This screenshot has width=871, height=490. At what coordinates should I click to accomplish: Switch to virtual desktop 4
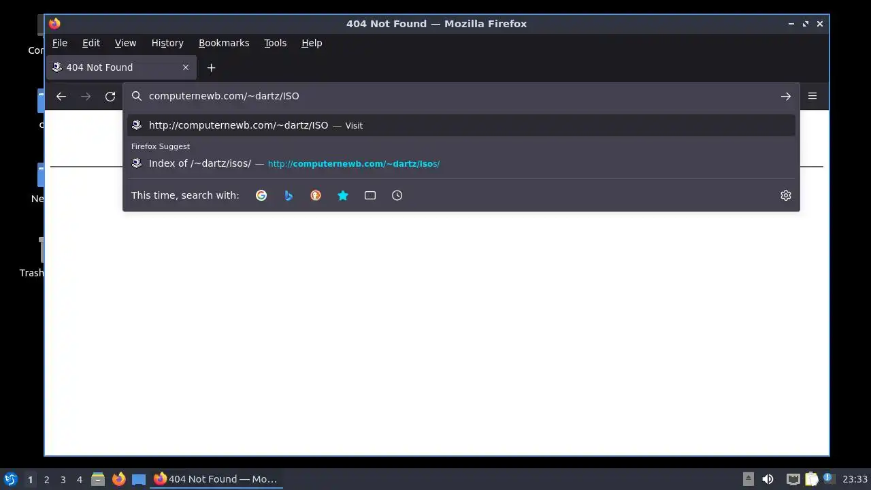79,479
